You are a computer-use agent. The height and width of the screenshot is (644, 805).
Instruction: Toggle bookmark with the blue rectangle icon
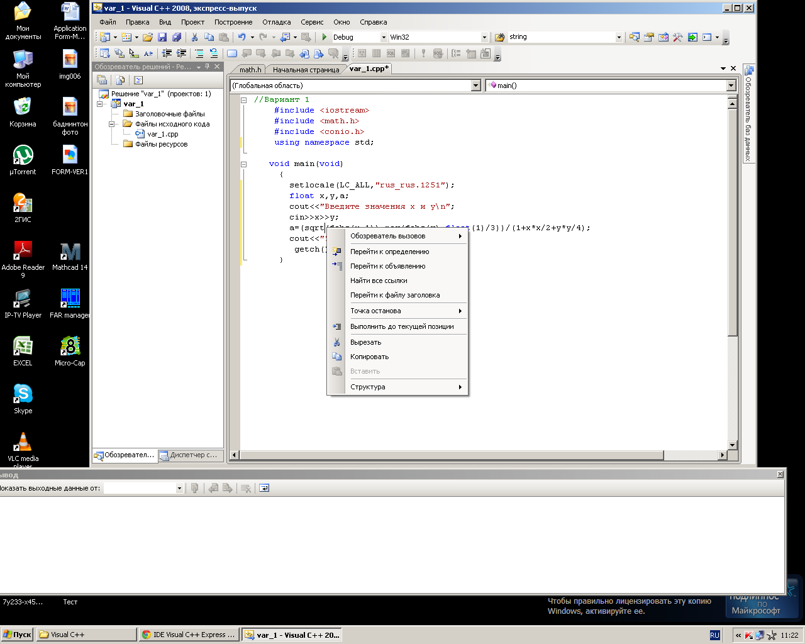[232, 53]
